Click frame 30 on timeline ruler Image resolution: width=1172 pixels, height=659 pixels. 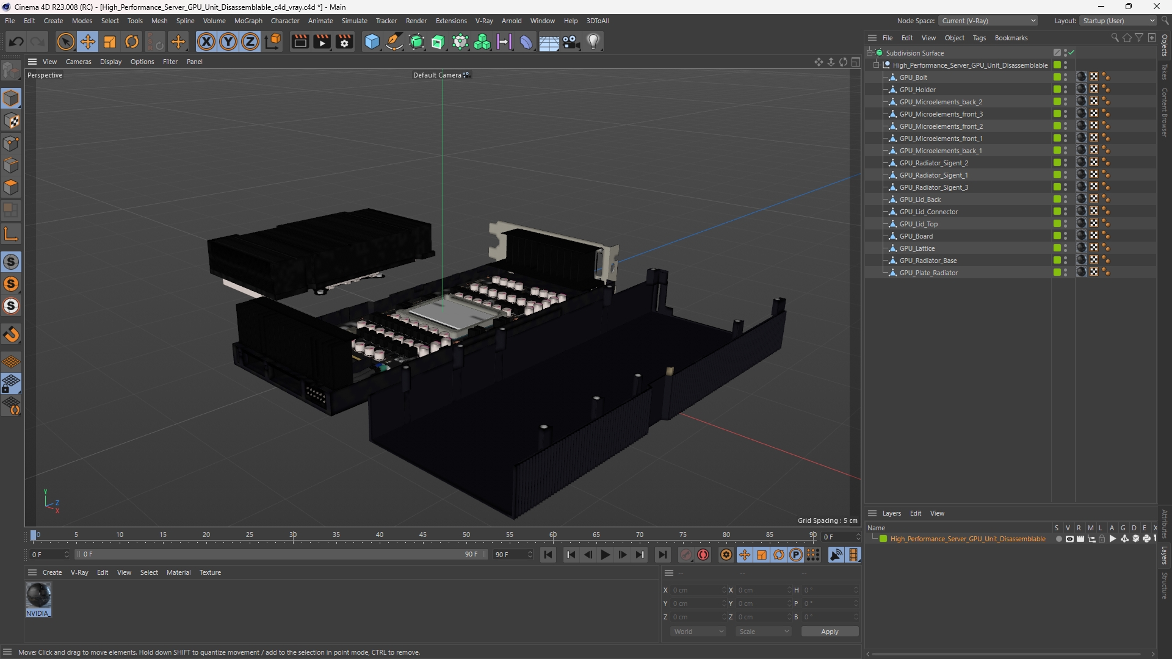[x=293, y=535]
